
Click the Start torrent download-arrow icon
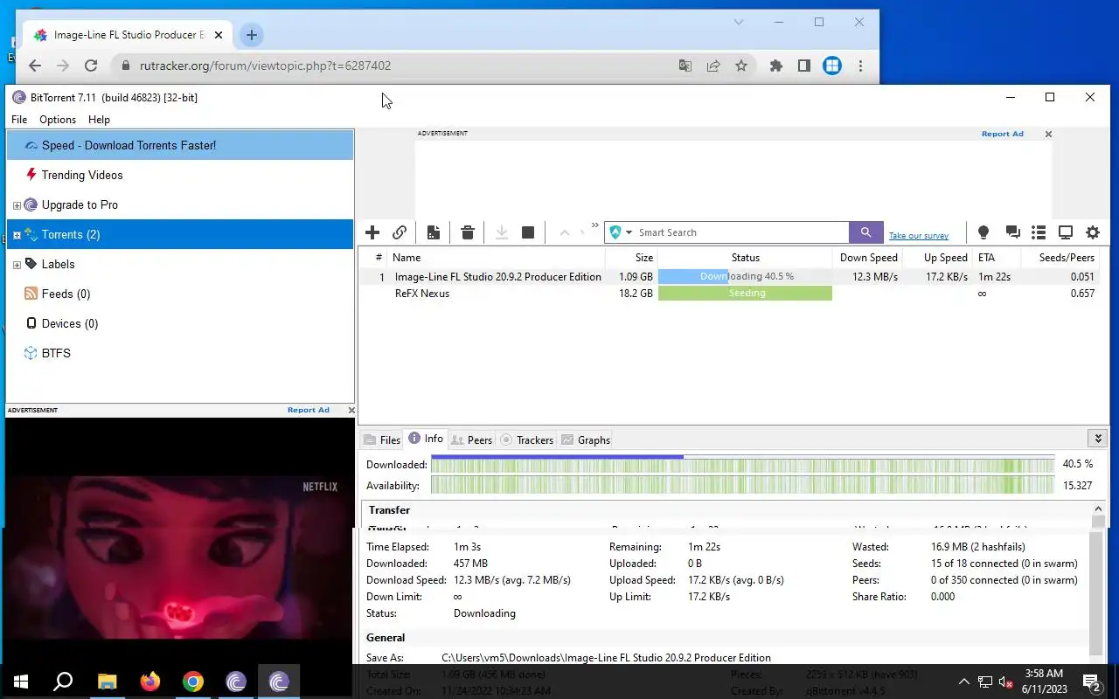click(x=502, y=232)
